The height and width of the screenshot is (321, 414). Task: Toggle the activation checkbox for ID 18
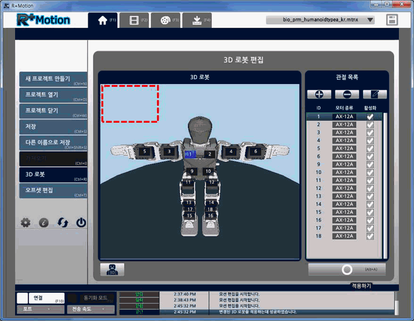(x=370, y=236)
